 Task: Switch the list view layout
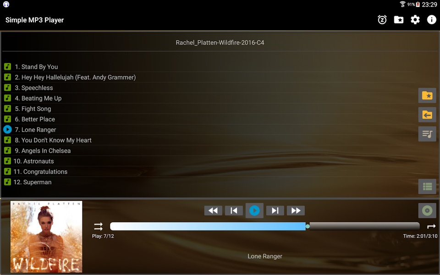(427, 187)
